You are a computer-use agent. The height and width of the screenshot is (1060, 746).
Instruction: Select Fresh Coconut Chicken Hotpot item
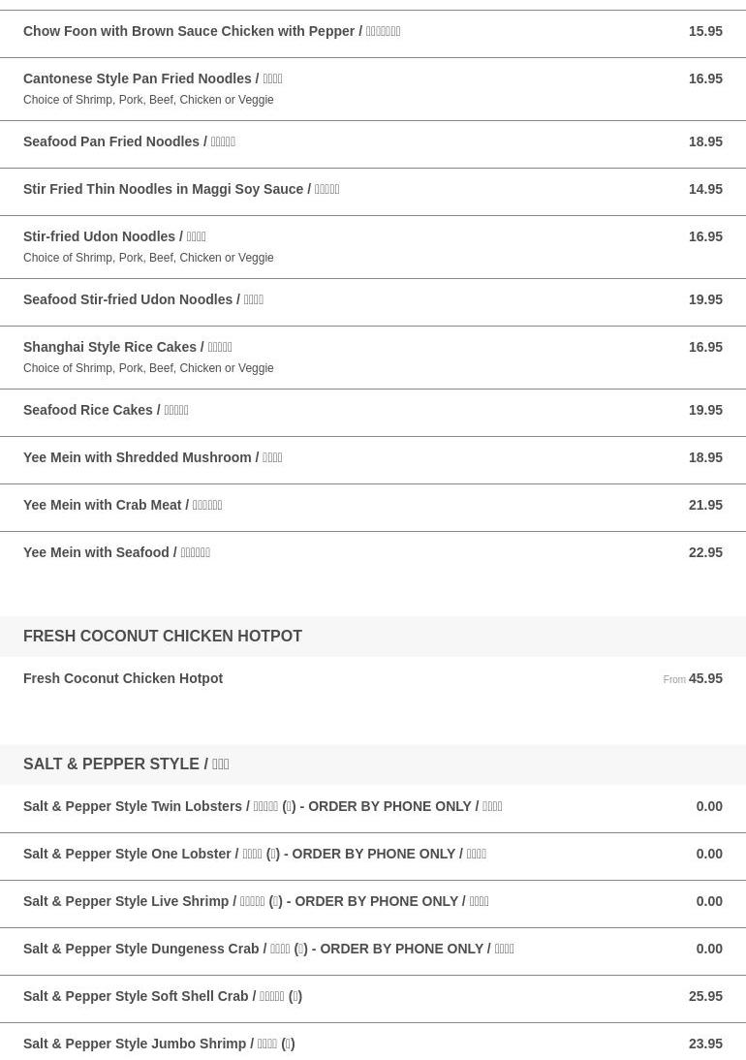pos(373,678)
